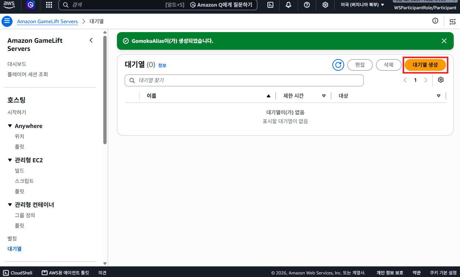Go to 별칭 in the sidebar
The width and height of the screenshot is (460, 277).
click(12, 238)
